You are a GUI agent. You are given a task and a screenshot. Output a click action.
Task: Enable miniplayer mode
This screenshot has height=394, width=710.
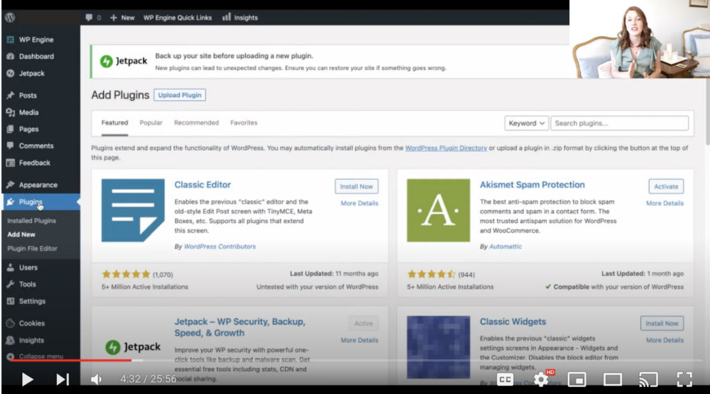point(577,379)
